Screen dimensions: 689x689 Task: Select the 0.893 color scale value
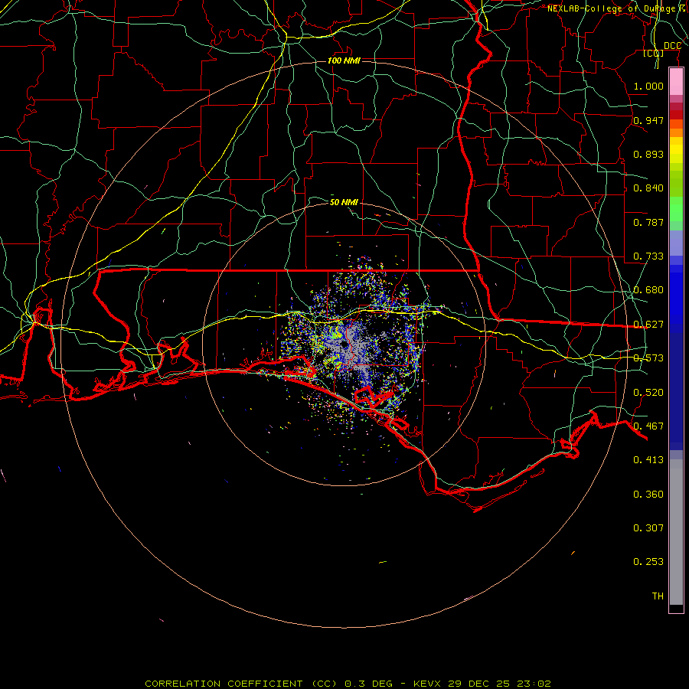tap(648, 154)
